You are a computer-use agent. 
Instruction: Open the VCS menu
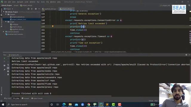[x=47, y=2]
